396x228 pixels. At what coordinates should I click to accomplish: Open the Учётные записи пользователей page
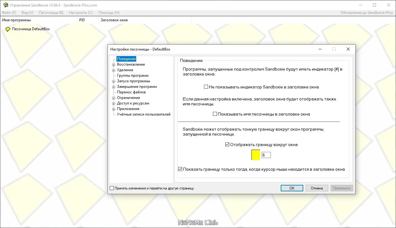click(x=144, y=114)
